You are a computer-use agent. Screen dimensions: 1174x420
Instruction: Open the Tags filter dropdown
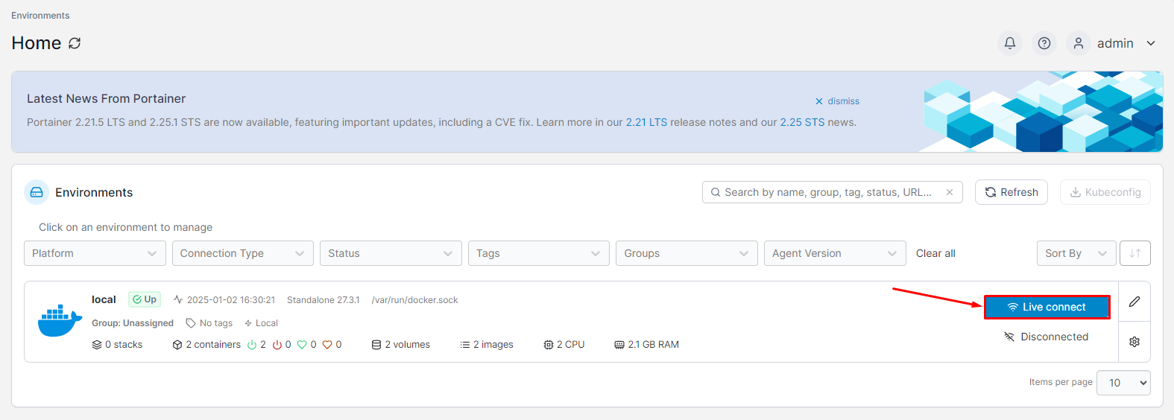pyautogui.click(x=539, y=253)
